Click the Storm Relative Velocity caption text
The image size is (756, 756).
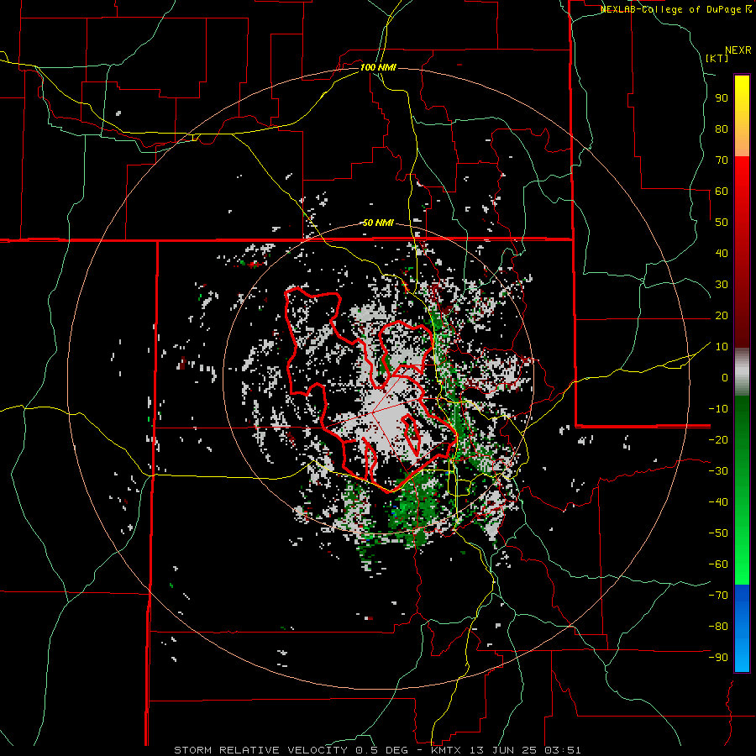coord(377,750)
